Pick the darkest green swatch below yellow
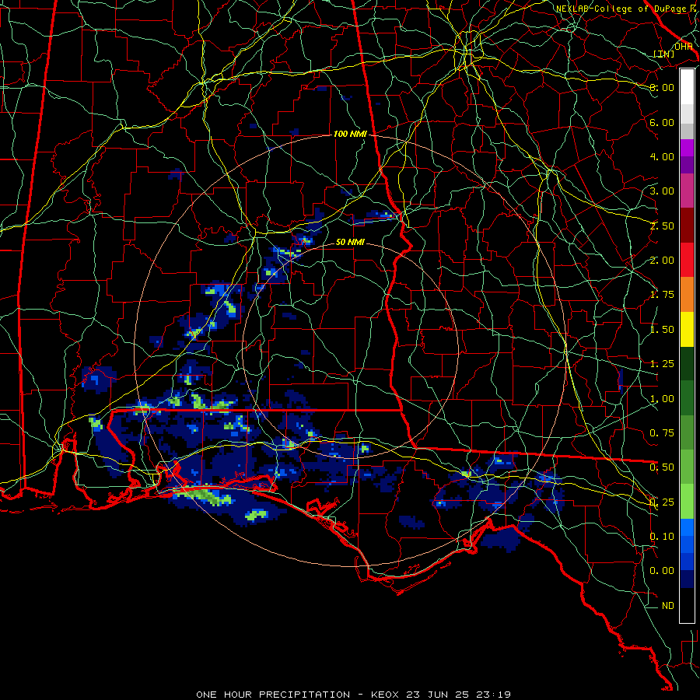Screen dimensions: 700x700 pyautogui.click(x=687, y=363)
